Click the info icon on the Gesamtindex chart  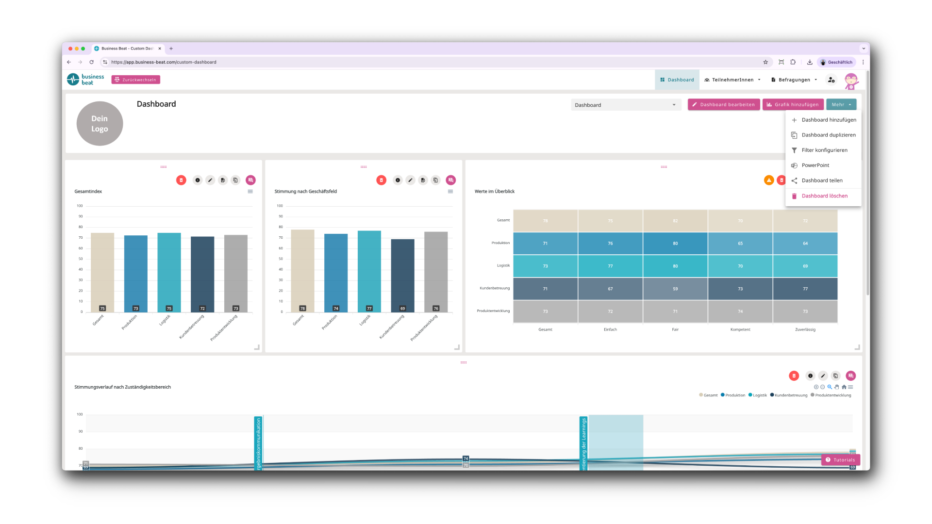198,180
